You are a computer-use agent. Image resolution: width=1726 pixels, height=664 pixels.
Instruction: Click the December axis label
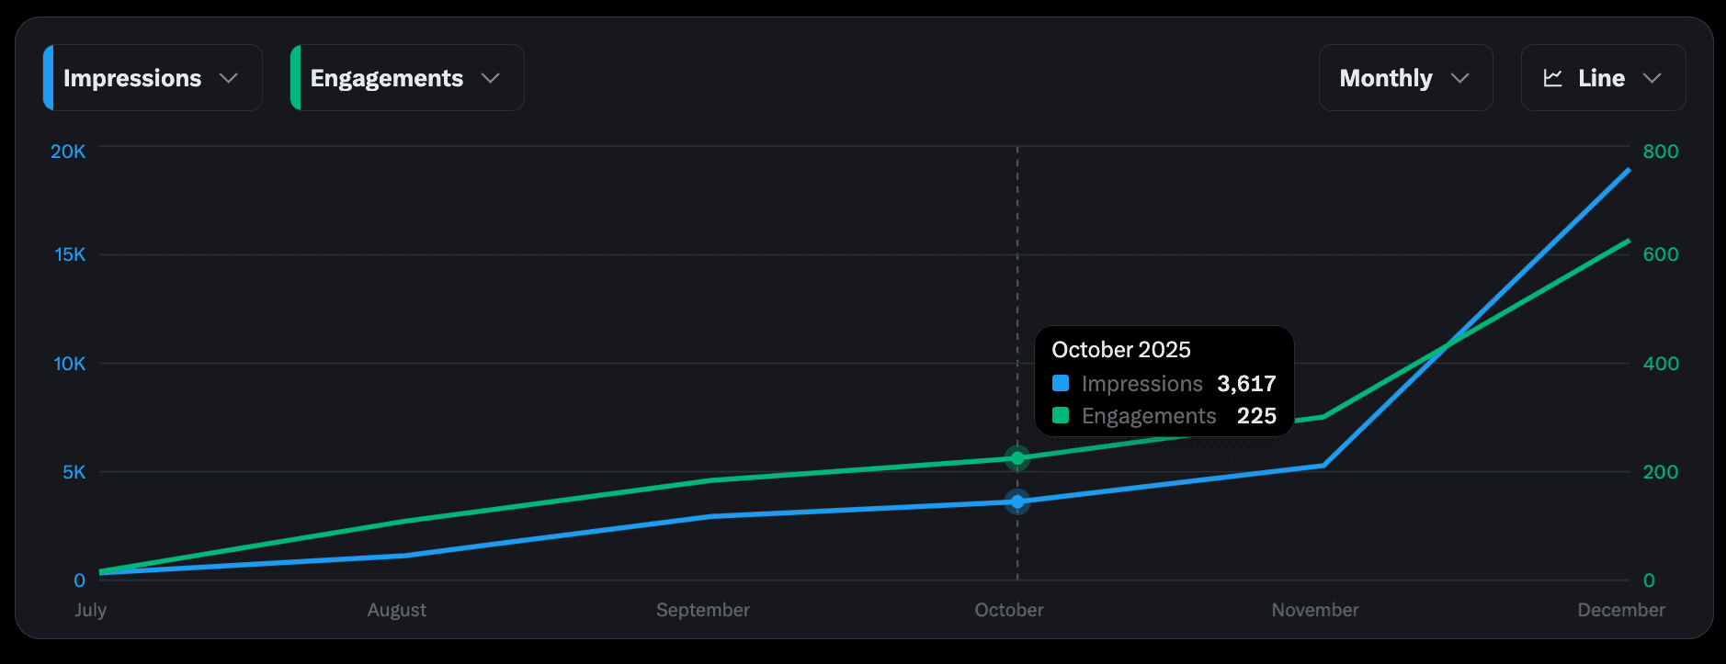[1620, 610]
